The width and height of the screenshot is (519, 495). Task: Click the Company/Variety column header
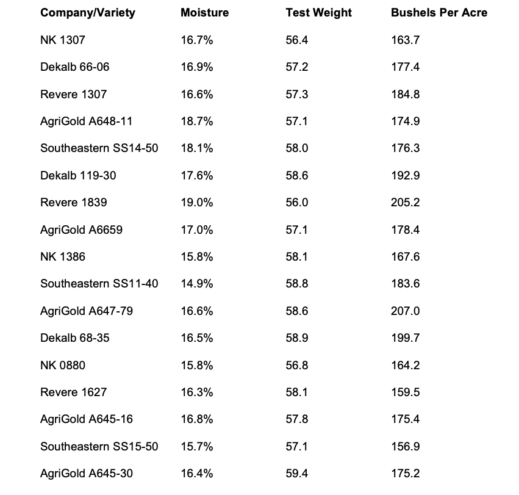coord(88,13)
